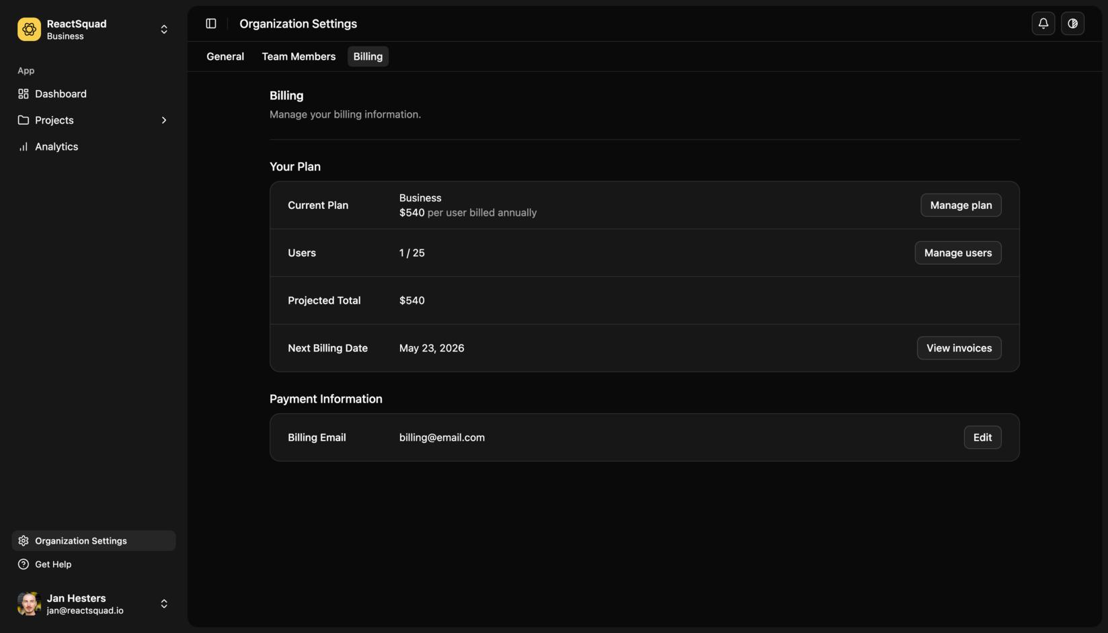This screenshot has width=1108, height=633.
Task: Collapse the sidebar using the panel icon
Action: (211, 23)
